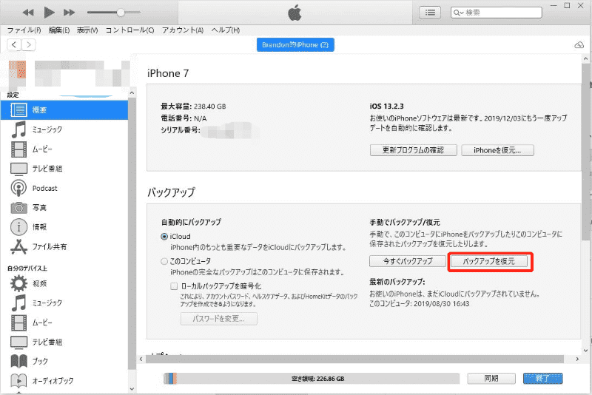The height and width of the screenshot is (395, 592).
Task: Select 概要 summary icon in sidebar
Action: [18, 109]
